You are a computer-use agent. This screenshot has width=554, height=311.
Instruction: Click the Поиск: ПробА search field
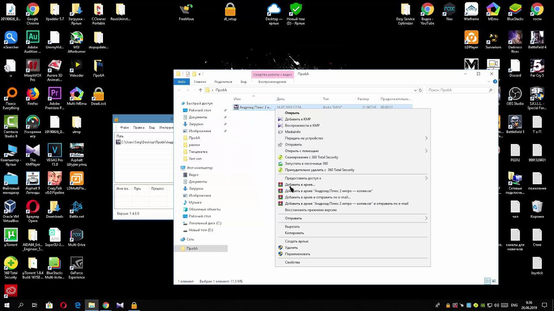coord(460,90)
